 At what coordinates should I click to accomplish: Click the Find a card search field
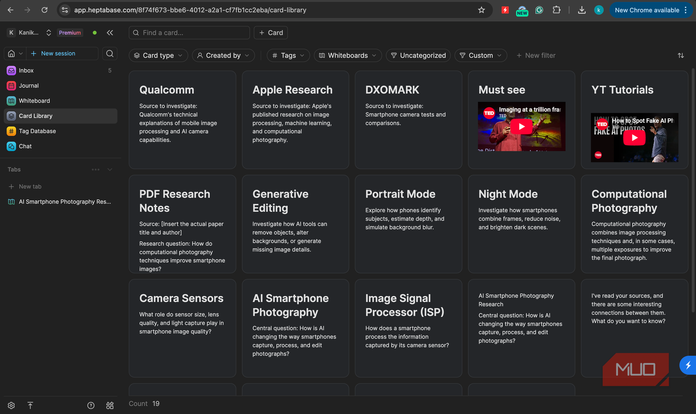coord(189,32)
